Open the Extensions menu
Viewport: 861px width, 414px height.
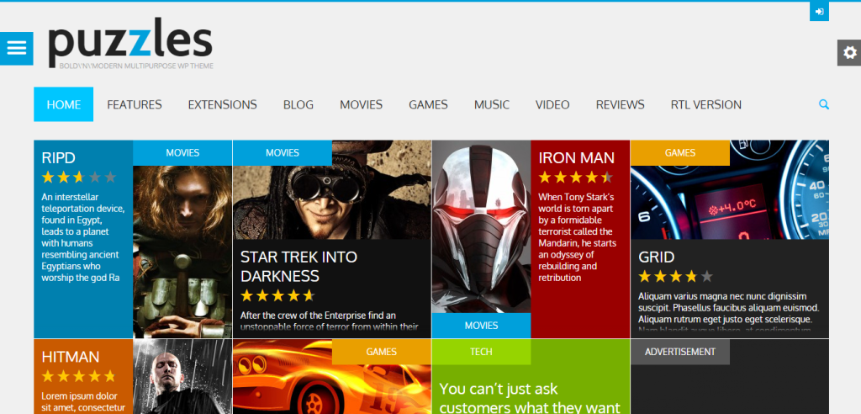tap(222, 104)
